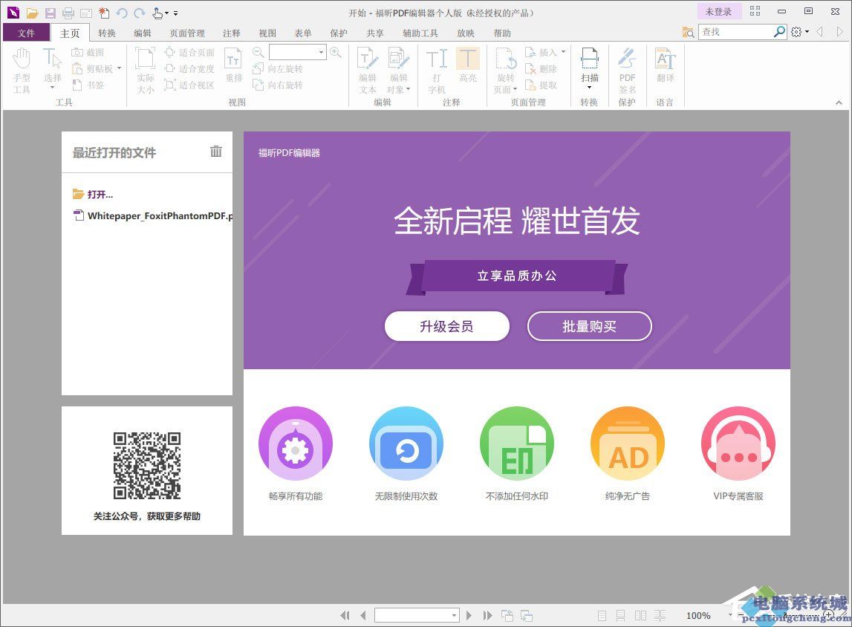Click the 立享品质办公 banner ribbon

516,276
